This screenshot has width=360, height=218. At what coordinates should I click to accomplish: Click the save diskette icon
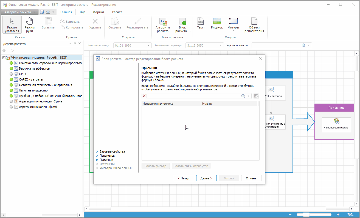click(x=42, y=12)
